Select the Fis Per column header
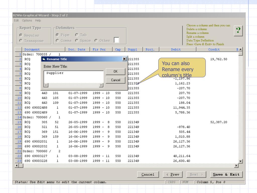The image size is (257, 193). point(101,50)
